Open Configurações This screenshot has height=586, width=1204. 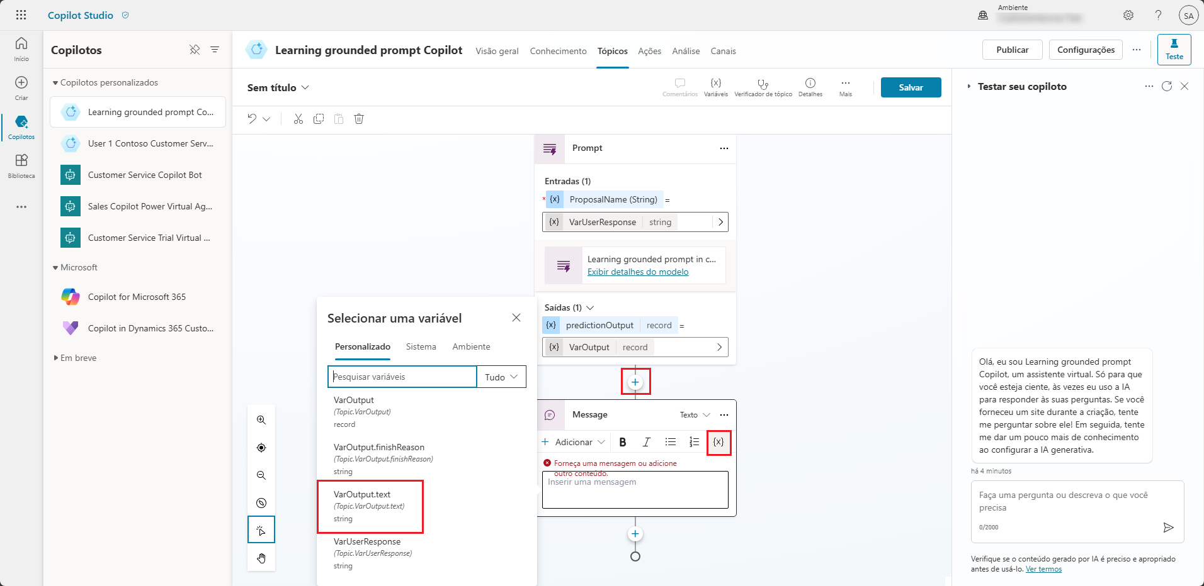tap(1086, 50)
